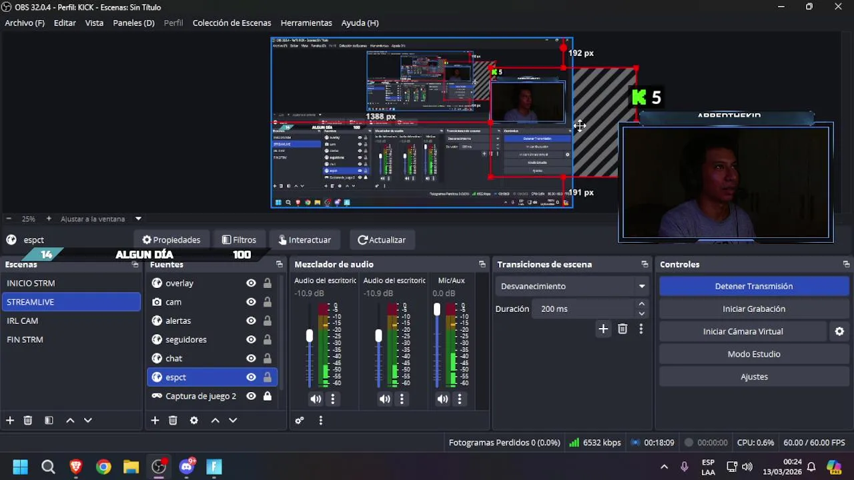Open the Desvanecimiento transition dropdown

[x=572, y=286]
